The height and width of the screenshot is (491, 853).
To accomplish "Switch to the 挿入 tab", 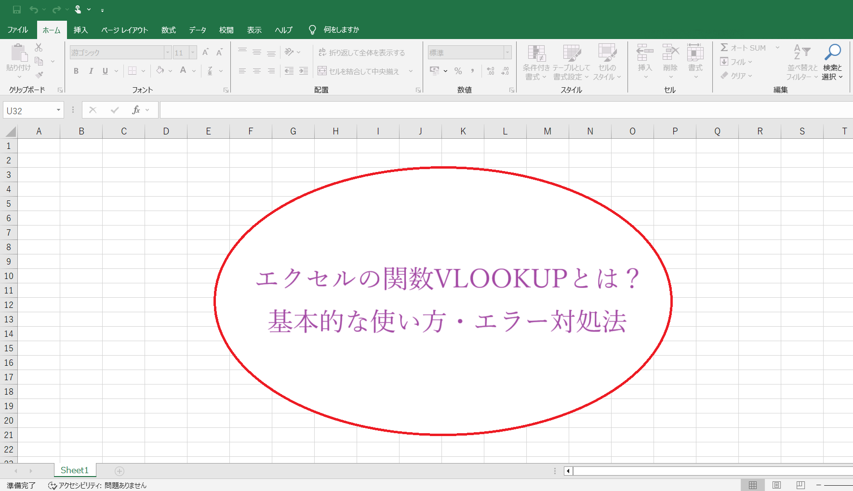I will tap(80, 30).
